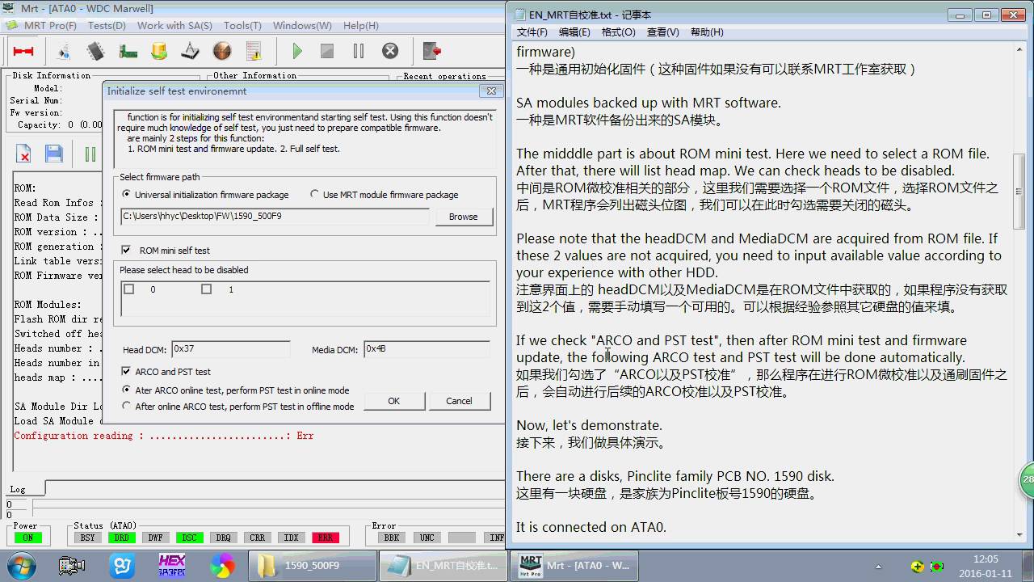Click the Media DCM value field
Image resolution: width=1034 pixels, height=582 pixels.
coord(427,349)
